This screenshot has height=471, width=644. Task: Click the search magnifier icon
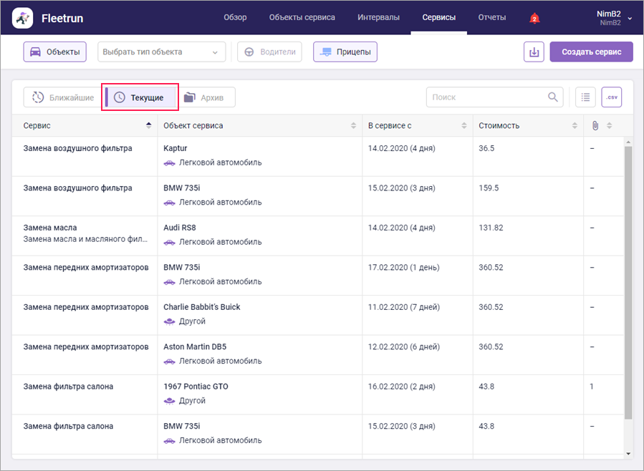553,97
